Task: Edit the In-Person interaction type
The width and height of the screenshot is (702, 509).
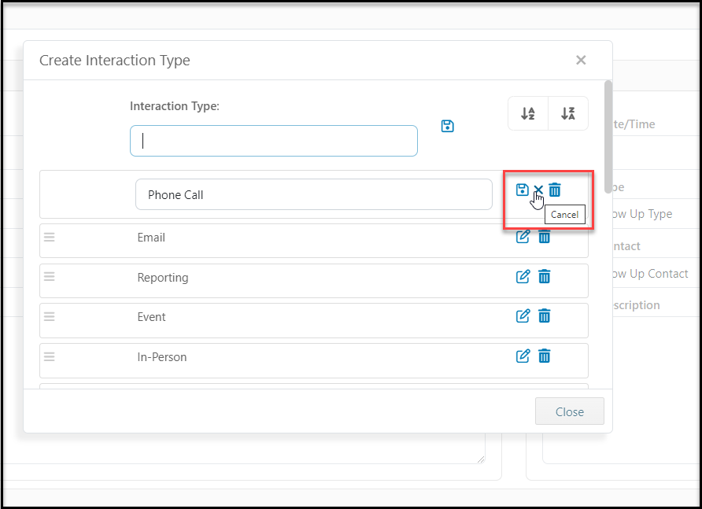Action: [x=523, y=356]
